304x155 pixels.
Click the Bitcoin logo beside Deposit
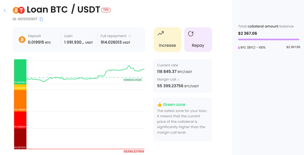pos(22,39)
